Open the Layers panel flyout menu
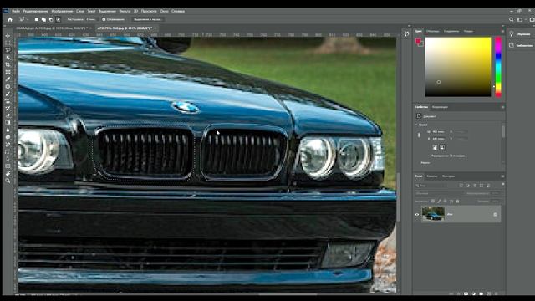 502,176
